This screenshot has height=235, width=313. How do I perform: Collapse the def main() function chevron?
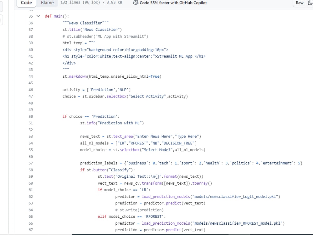pos(38,16)
